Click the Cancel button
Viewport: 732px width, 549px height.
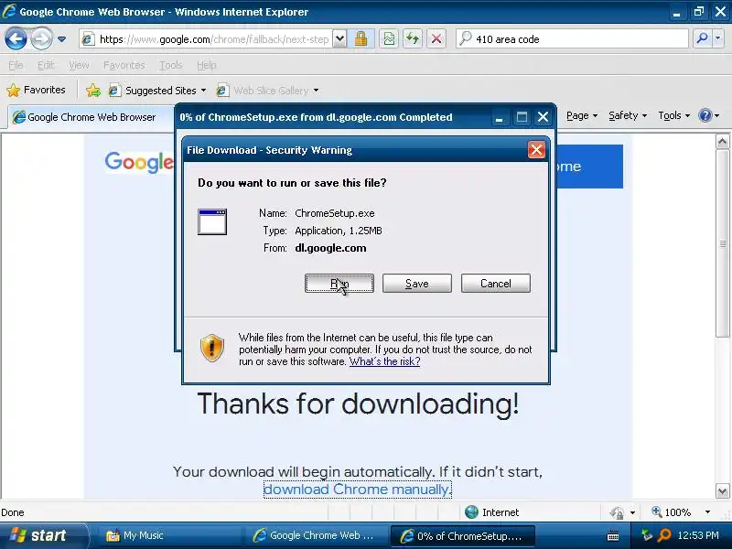pos(496,284)
